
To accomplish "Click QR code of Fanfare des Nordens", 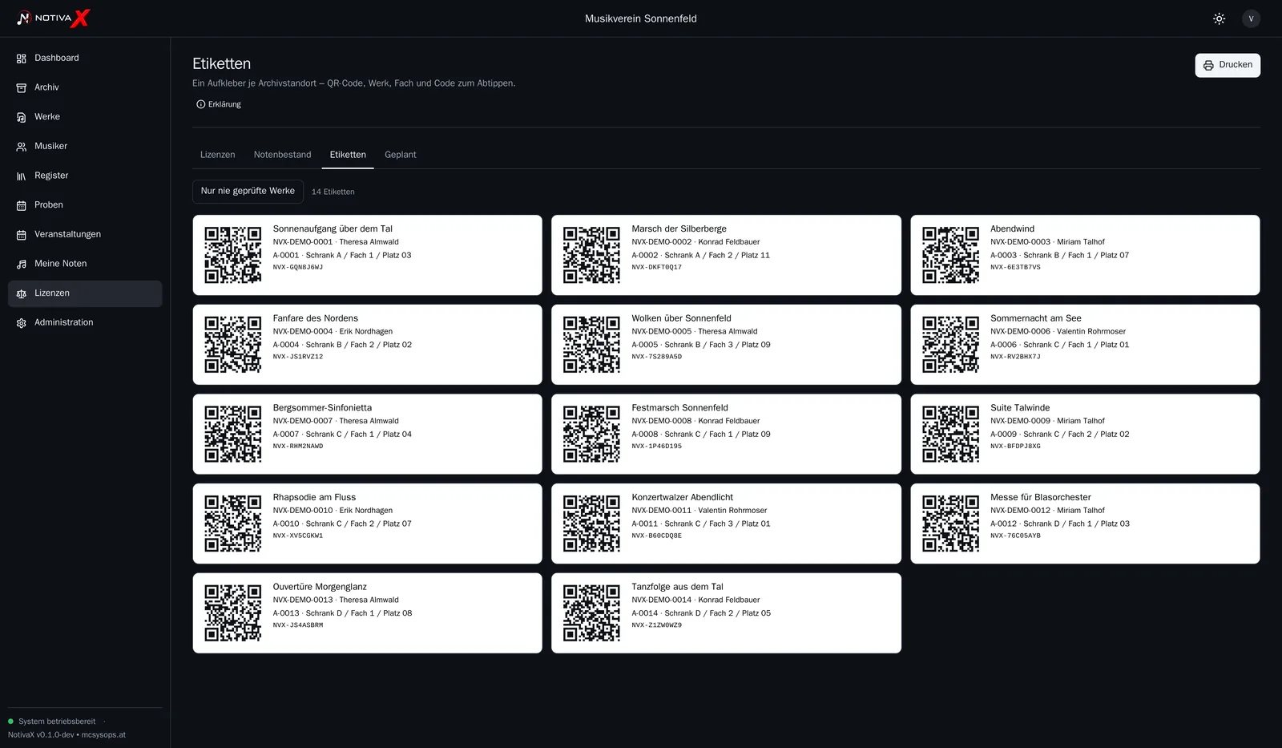I will click(232, 345).
